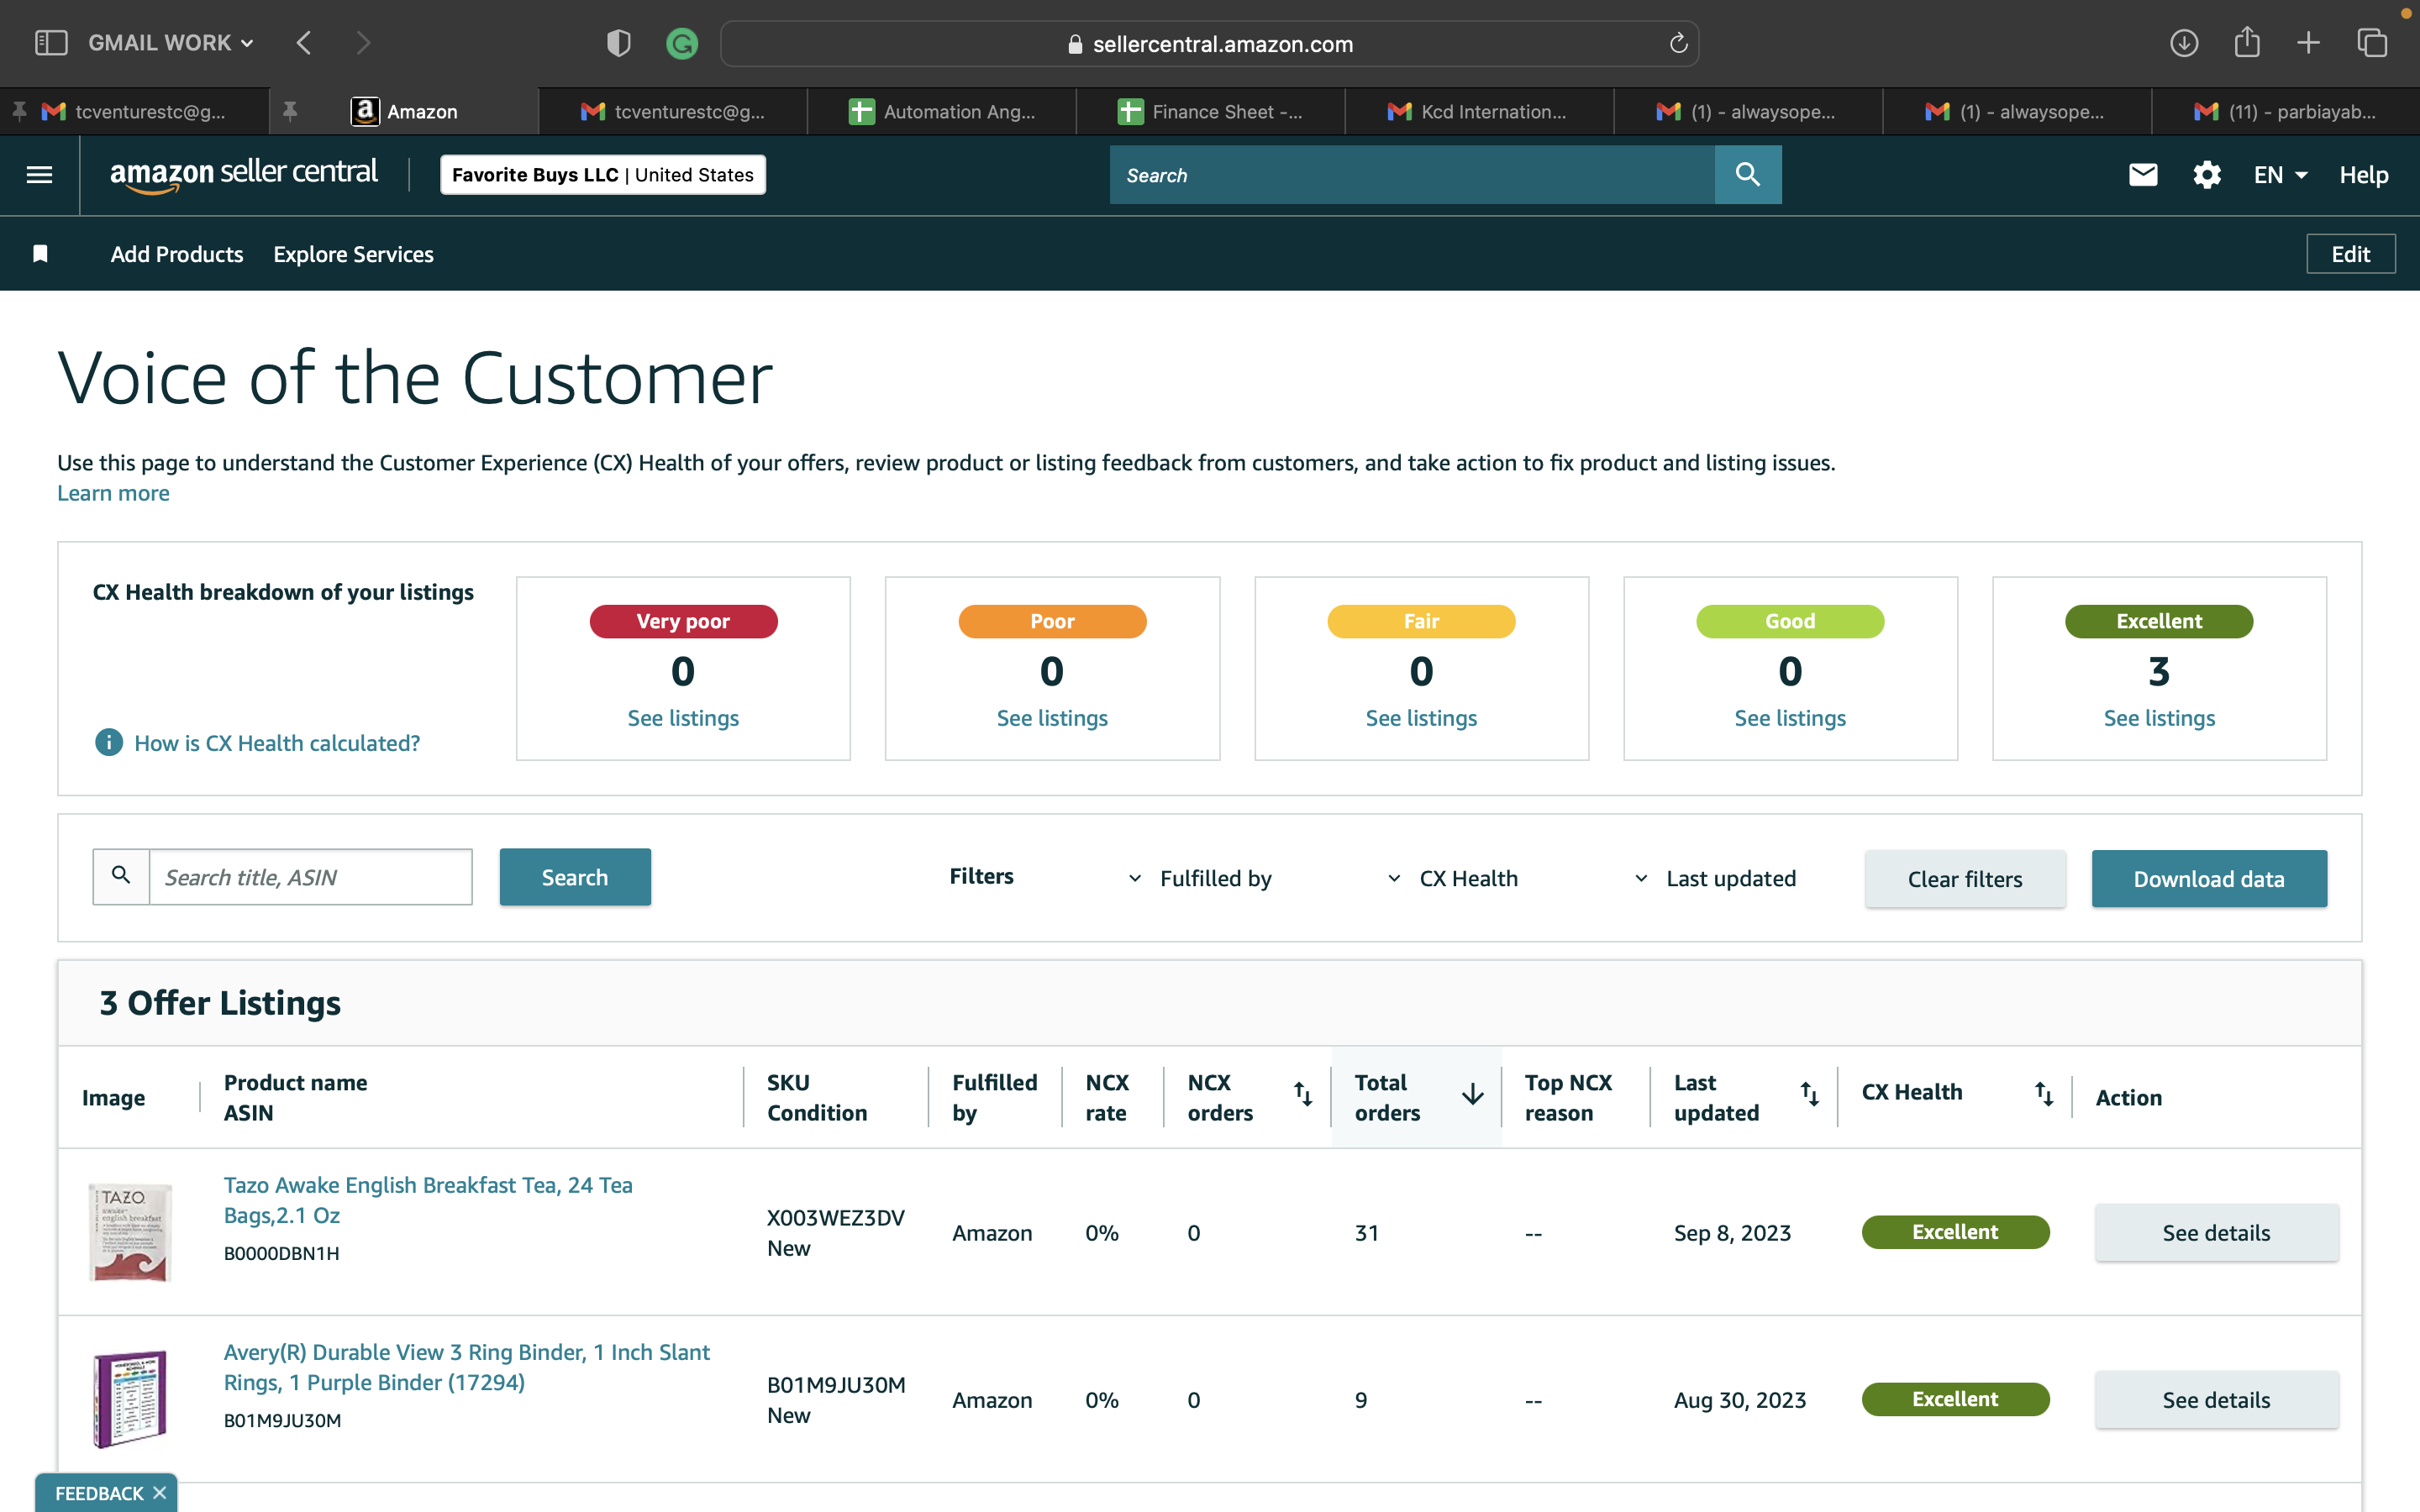Toggle the Safari sidebar icon
Image resolution: width=2420 pixels, height=1512 pixels.
[x=51, y=43]
